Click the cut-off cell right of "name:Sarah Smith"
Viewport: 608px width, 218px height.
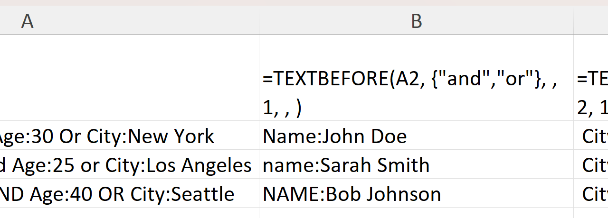click(x=591, y=165)
